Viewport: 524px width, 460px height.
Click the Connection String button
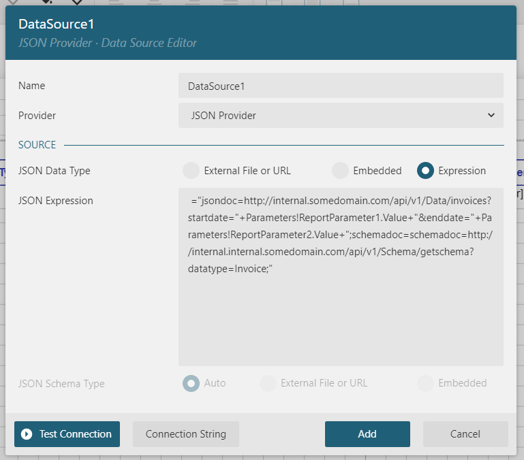pos(186,434)
